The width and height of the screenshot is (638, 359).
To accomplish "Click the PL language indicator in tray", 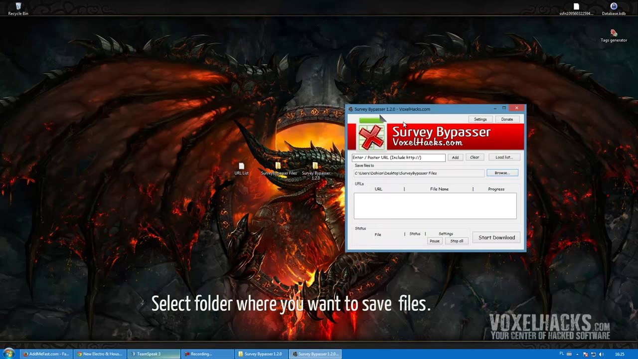I will point(562,354).
